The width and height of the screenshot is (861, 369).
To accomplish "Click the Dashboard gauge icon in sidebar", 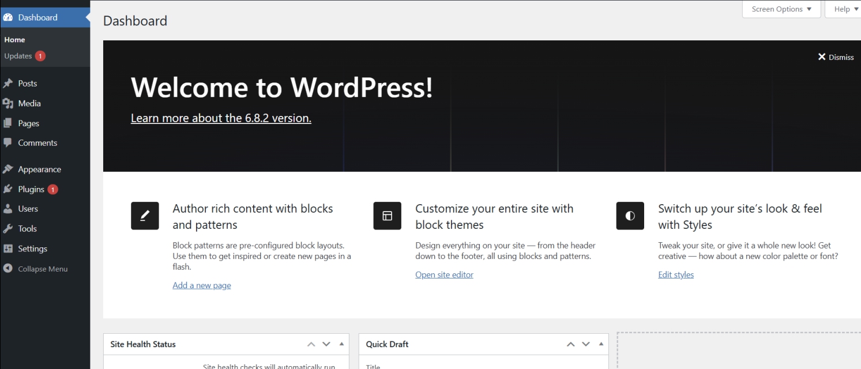I will 8,17.
